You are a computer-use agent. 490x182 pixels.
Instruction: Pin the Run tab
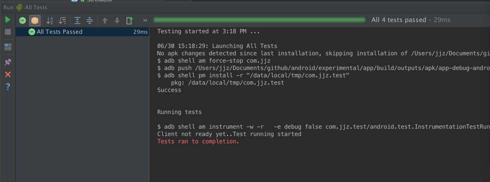point(8,62)
